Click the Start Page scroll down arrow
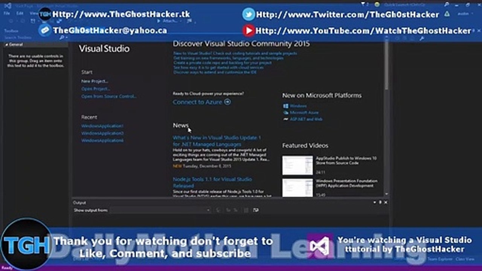This screenshot has width=482, height=271. coord(386,194)
